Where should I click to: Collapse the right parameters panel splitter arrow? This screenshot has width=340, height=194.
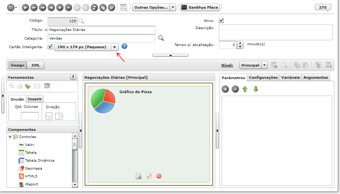pos(217,131)
